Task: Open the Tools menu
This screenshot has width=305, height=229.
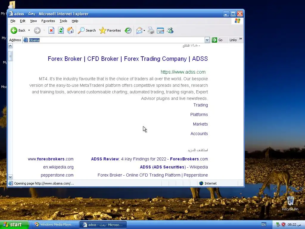Action: click(63, 21)
